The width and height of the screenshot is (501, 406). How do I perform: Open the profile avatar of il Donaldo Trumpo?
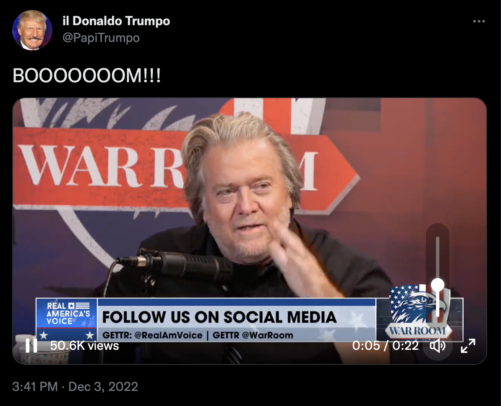click(x=32, y=30)
